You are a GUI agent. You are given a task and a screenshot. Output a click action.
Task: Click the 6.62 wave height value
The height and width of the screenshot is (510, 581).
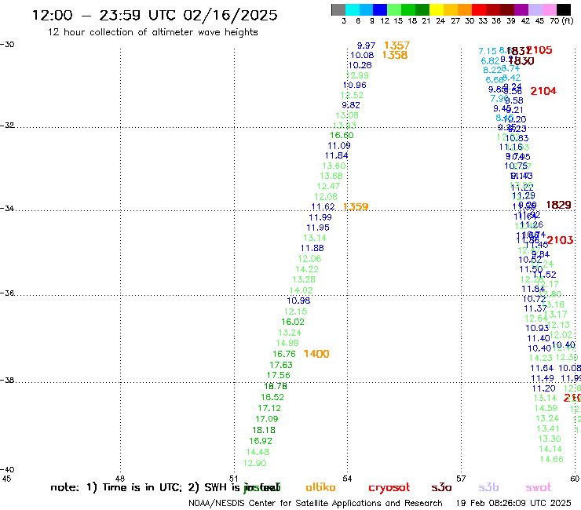tap(490, 60)
